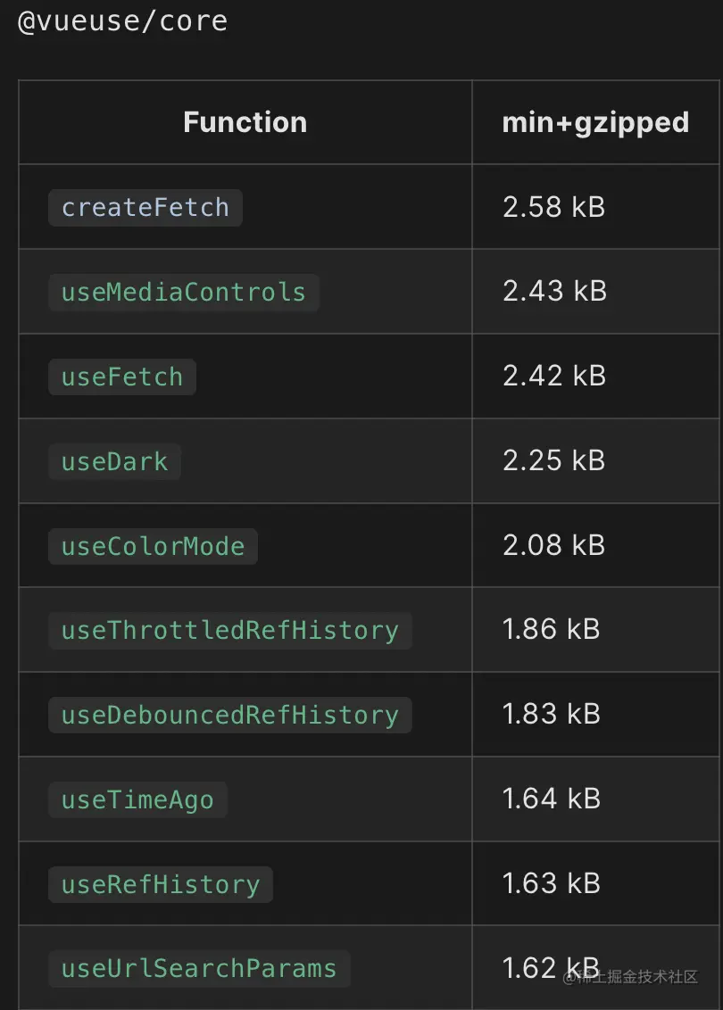The width and height of the screenshot is (723, 1010).
Task: Open the useDark function link
Action: coord(115,461)
